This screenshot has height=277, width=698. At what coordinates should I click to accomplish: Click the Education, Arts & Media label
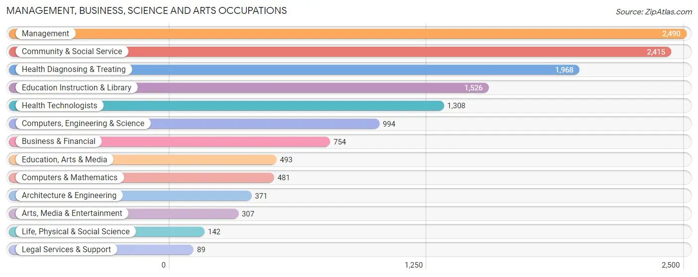point(65,159)
